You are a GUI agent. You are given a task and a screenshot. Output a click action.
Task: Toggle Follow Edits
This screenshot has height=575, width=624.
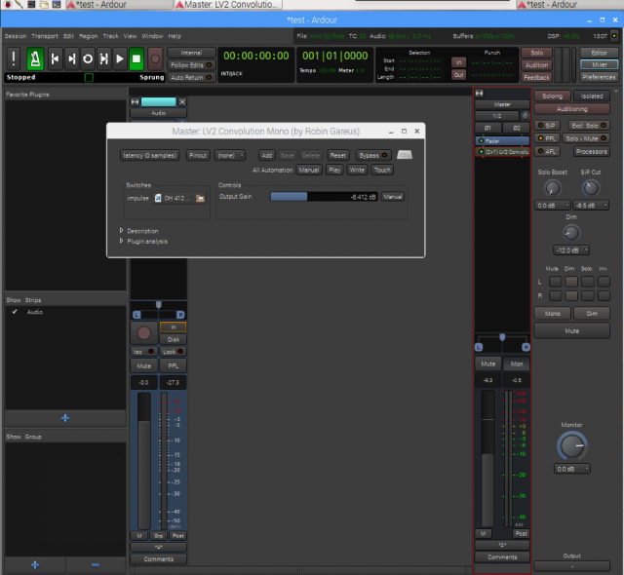[191, 65]
